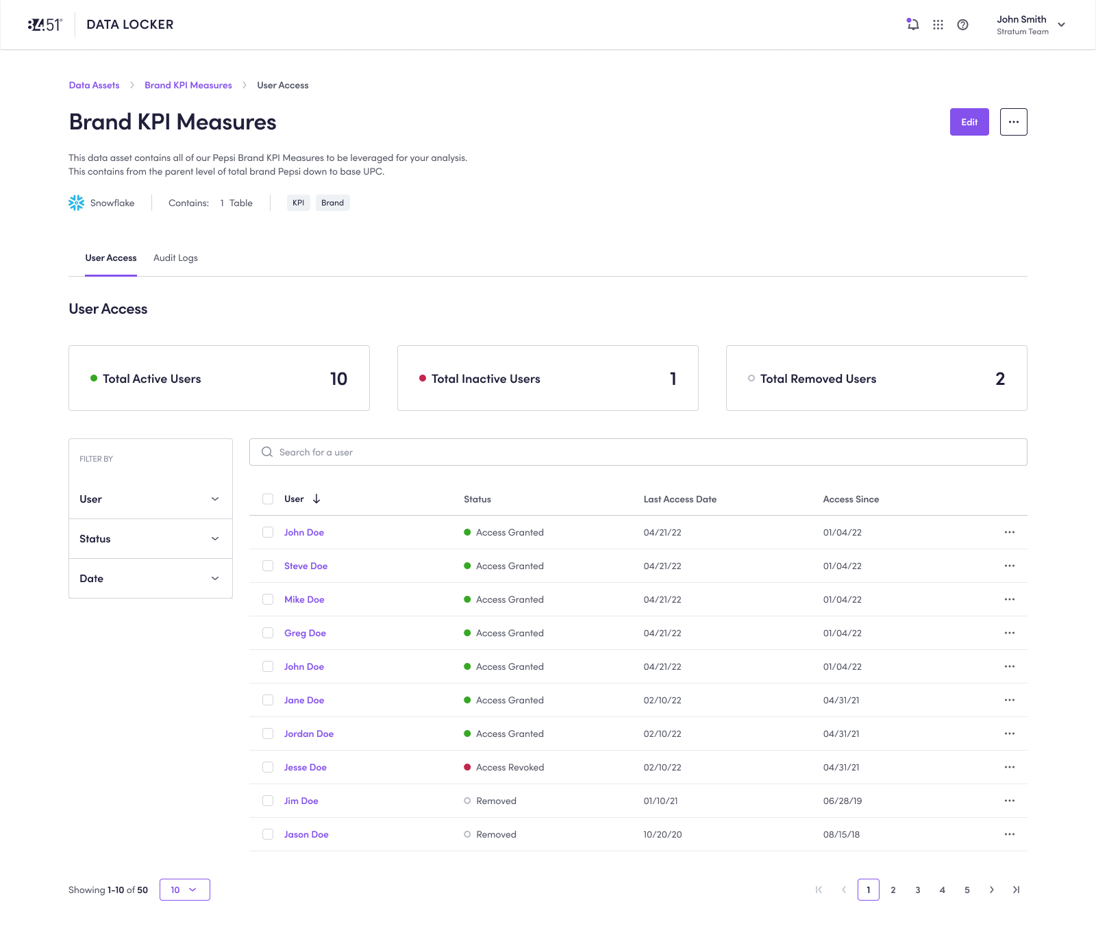Open the John Smith account menu

(1031, 25)
